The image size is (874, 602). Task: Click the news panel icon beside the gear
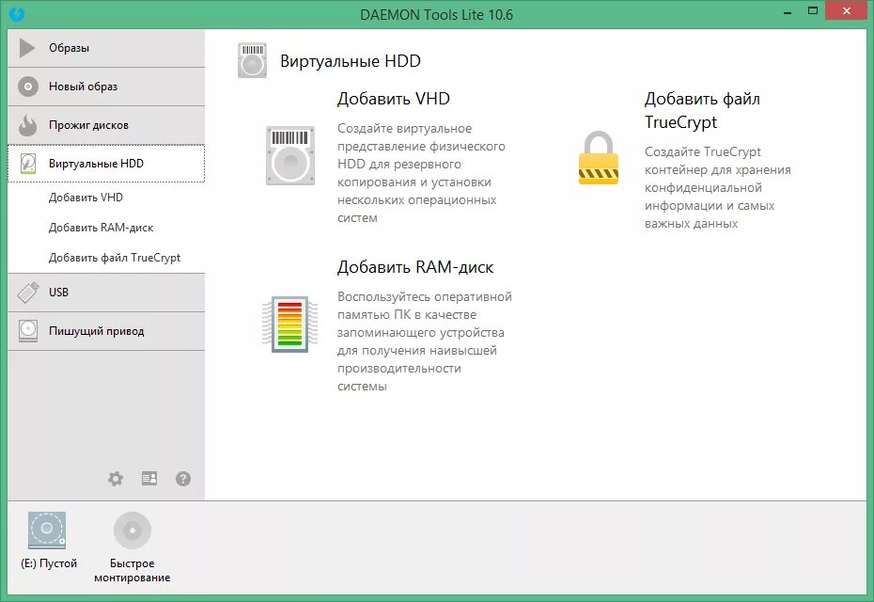(x=149, y=478)
